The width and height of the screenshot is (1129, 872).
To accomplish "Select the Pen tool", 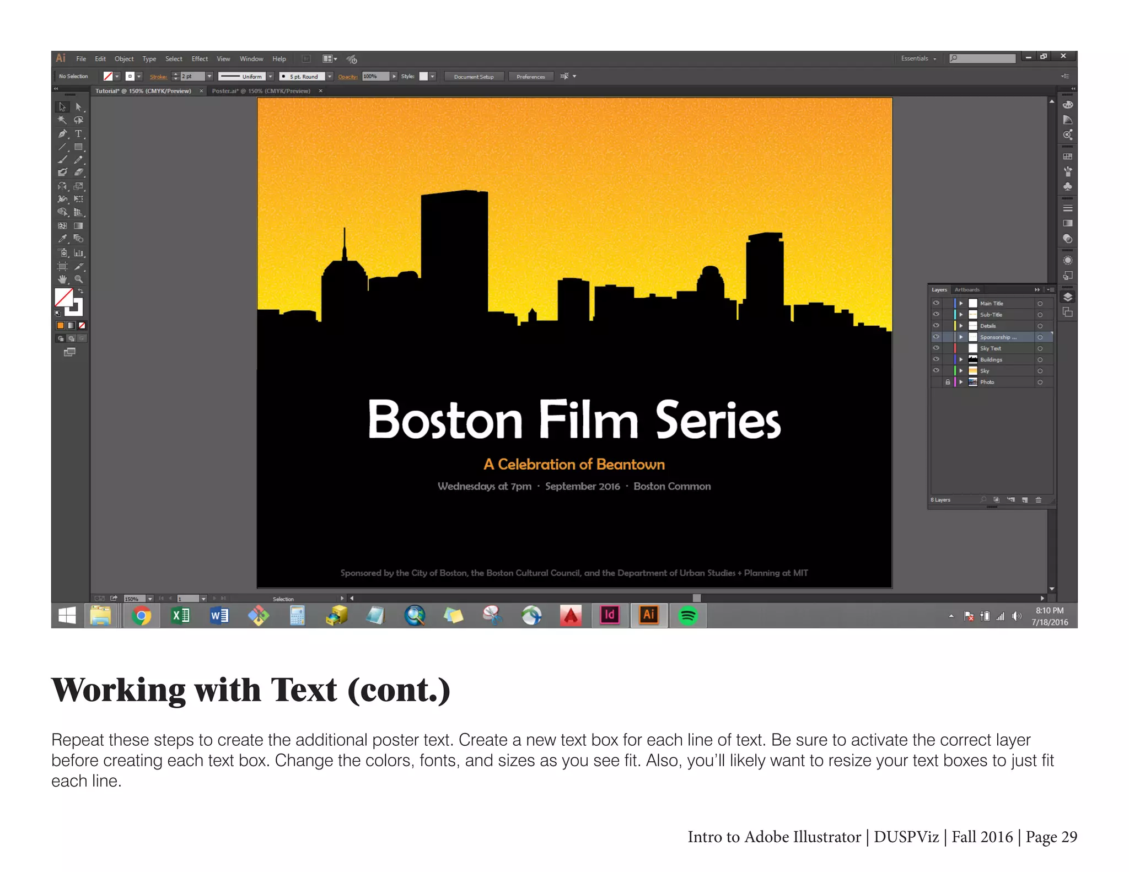I will point(62,133).
